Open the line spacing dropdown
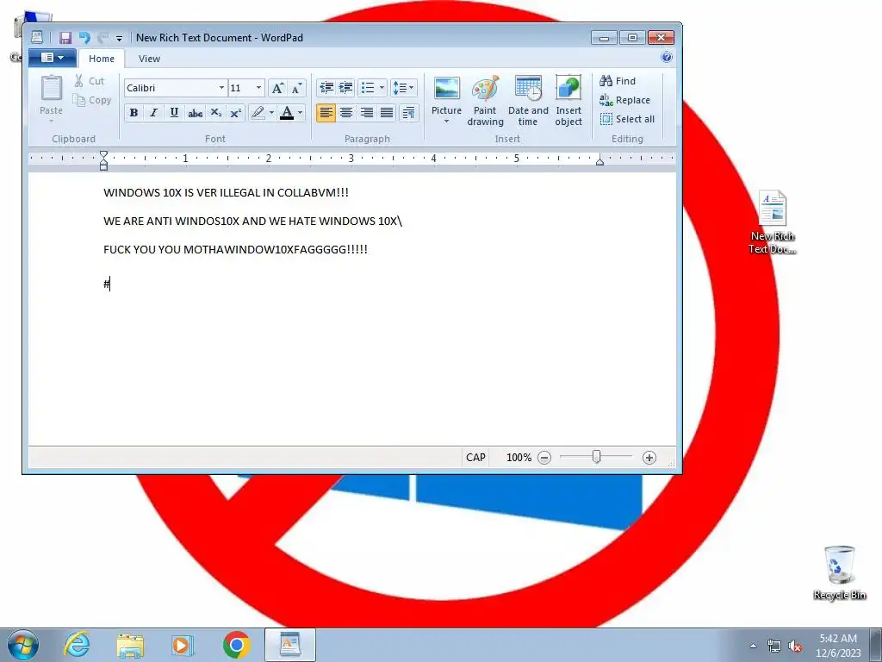This screenshot has width=882, height=662. click(403, 88)
